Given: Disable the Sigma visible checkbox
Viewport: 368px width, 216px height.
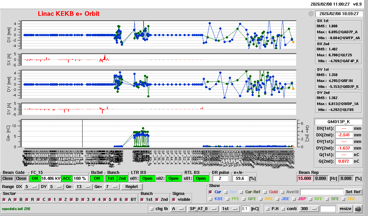Looking at the screenshot, I should (x=174, y=200).
